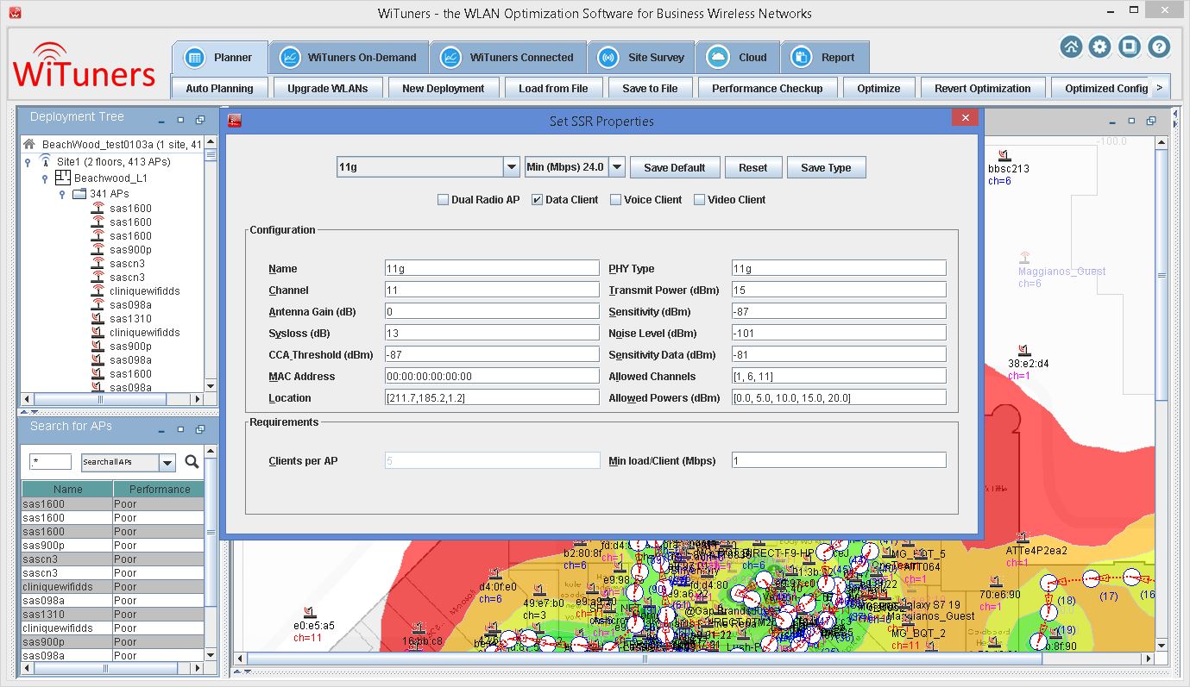Click the 341 APs folder icon
This screenshot has width=1190, height=687.
pos(79,194)
